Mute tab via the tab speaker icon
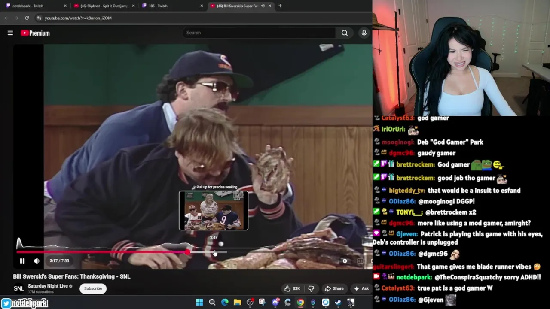Image resolution: width=550 pixels, height=309 pixels. 263,6
